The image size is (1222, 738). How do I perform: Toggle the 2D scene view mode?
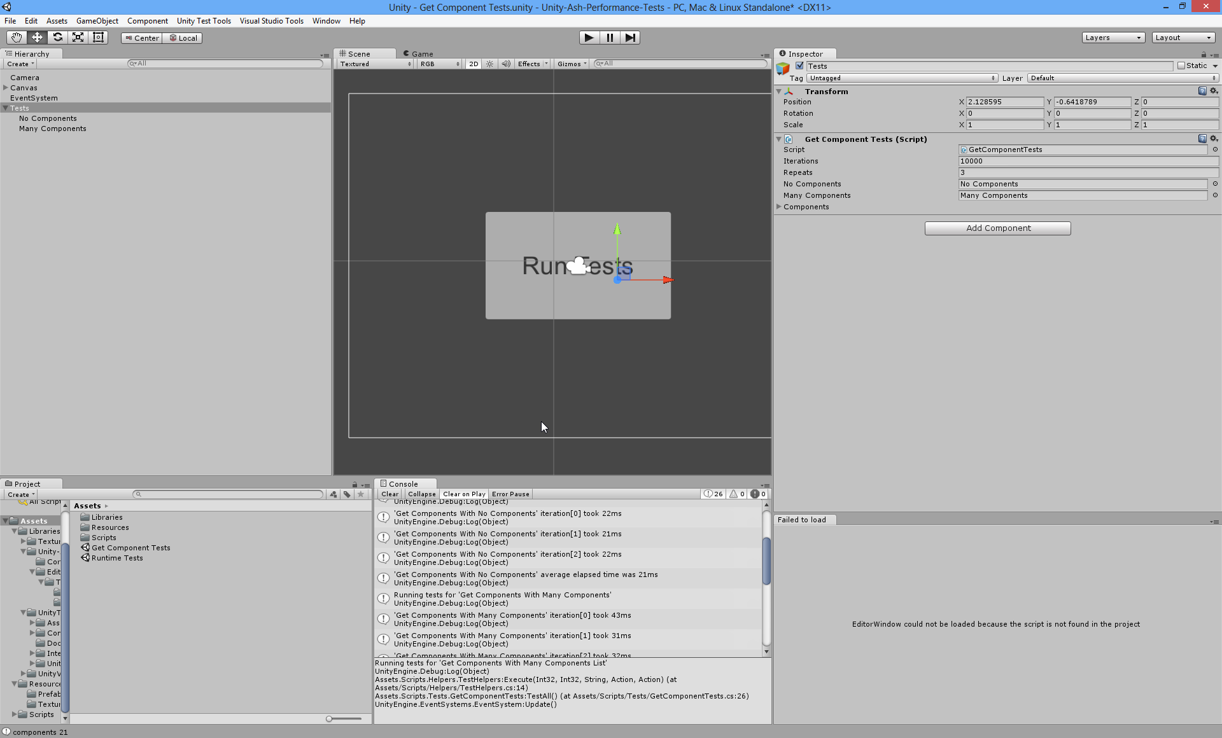(x=473, y=64)
